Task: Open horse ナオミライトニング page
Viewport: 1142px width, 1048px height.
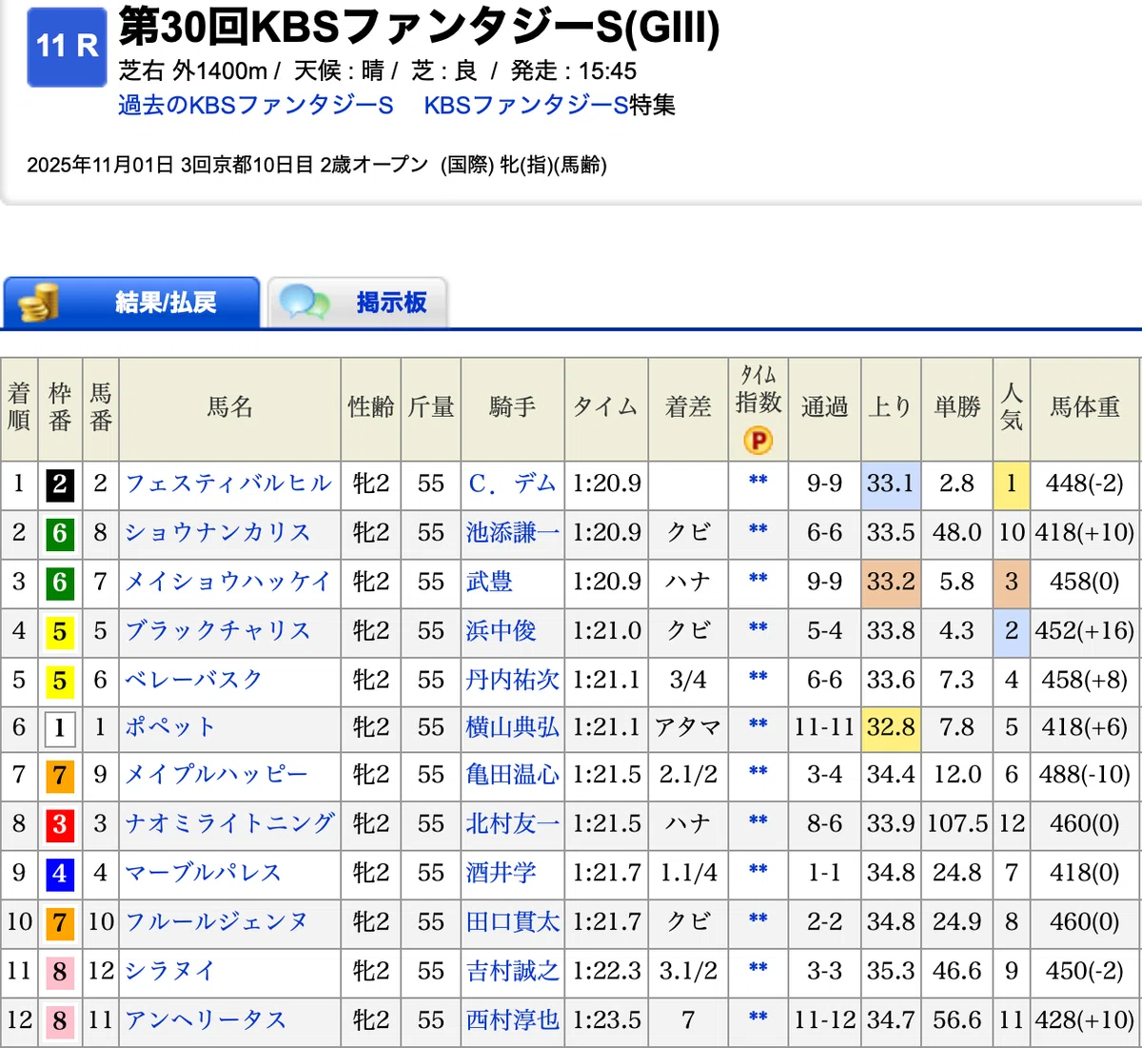Action: [x=229, y=823]
